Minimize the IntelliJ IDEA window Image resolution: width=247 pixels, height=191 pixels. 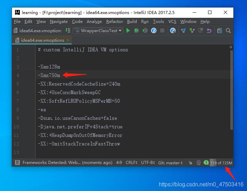194,12
